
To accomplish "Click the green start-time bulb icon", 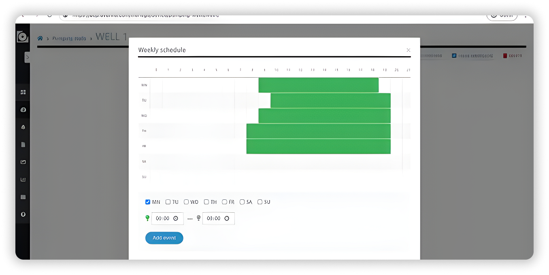I will click(x=147, y=218).
